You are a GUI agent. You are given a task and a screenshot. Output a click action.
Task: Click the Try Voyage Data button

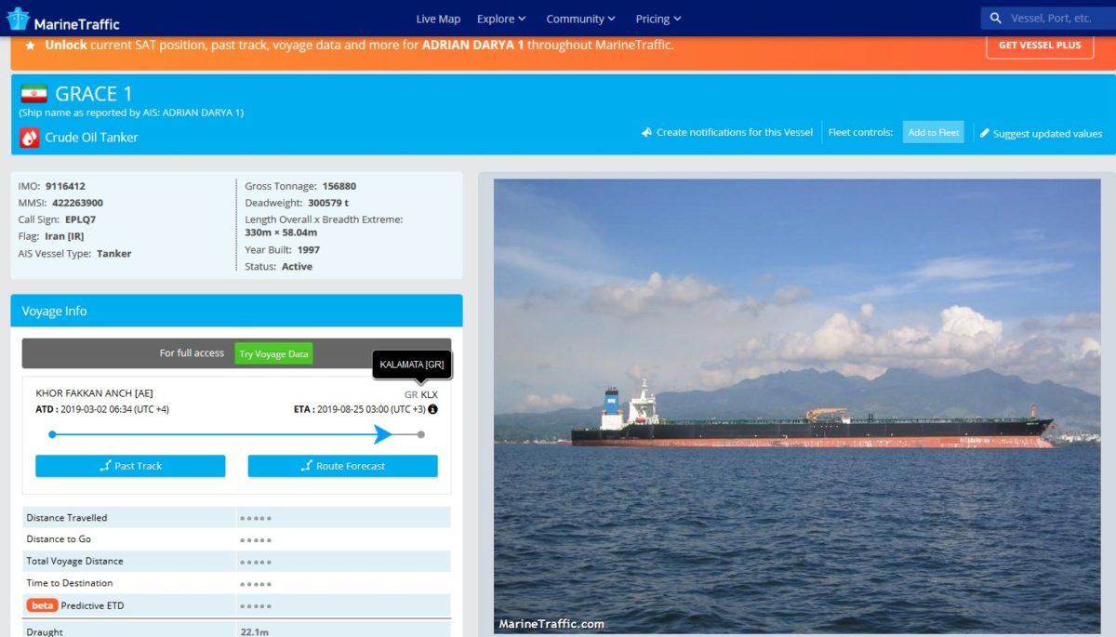(273, 353)
